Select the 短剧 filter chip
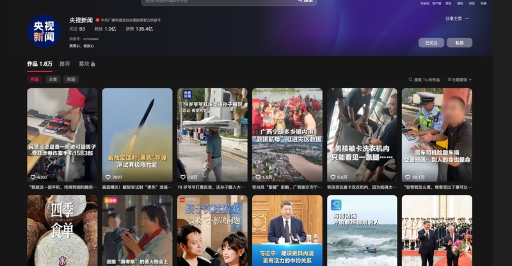The height and width of the screenshot is (266, 512). pos(71,79)
